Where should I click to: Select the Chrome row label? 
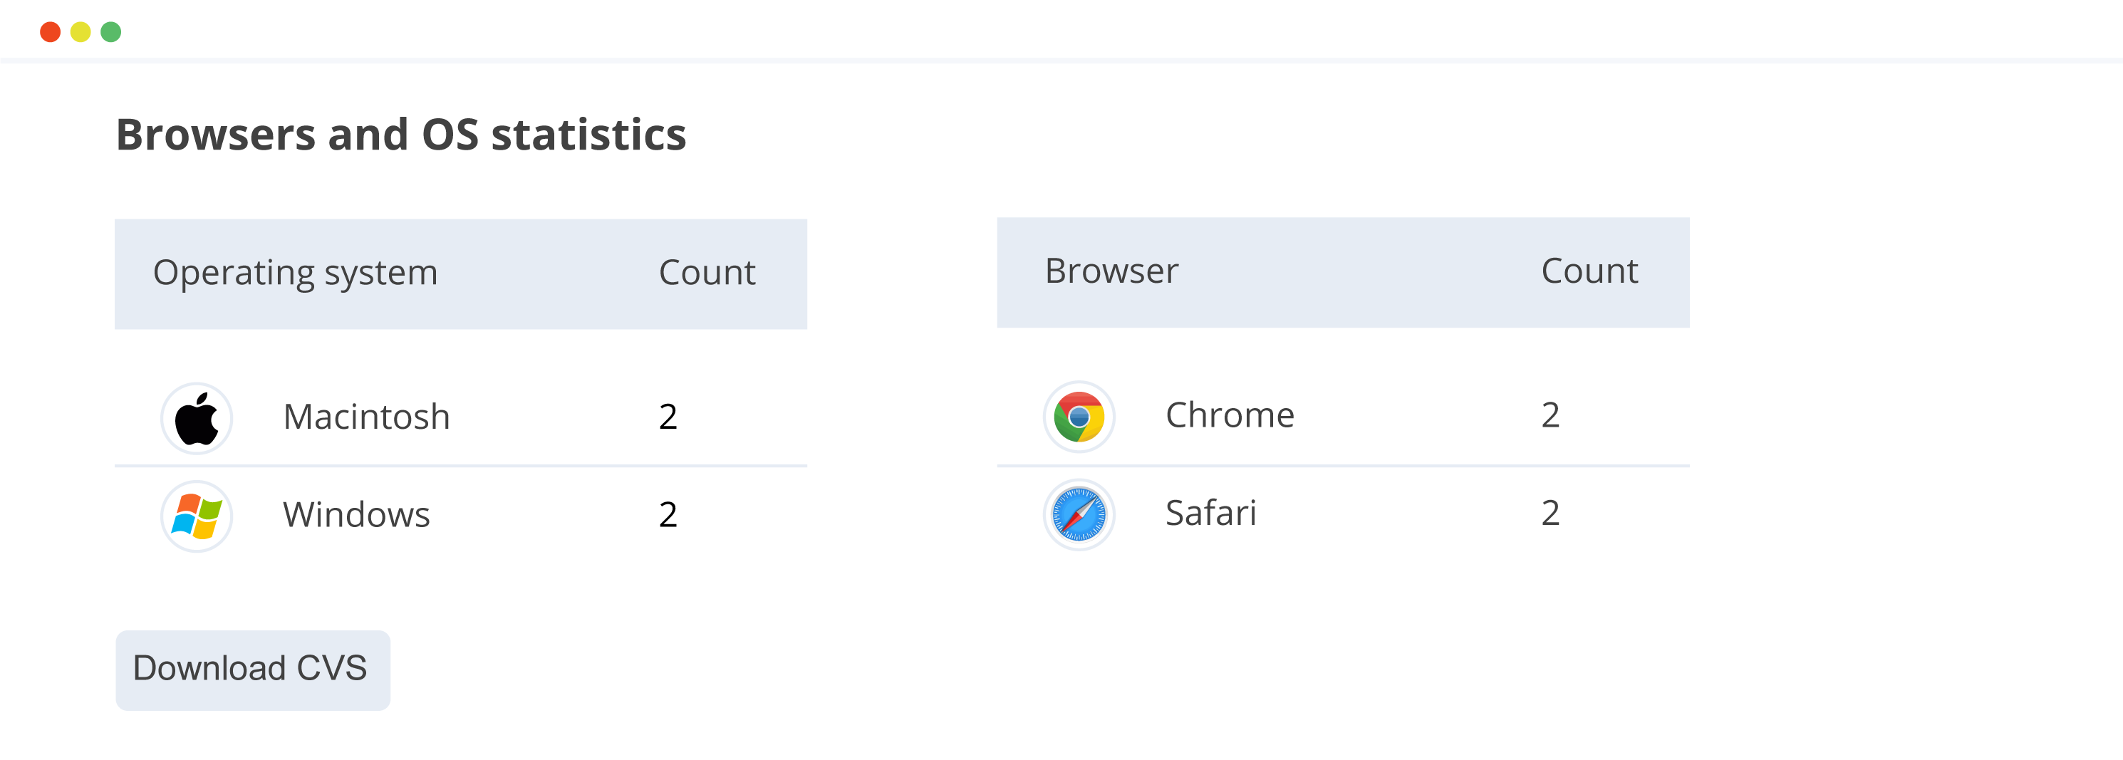[x=1230, y=415]
